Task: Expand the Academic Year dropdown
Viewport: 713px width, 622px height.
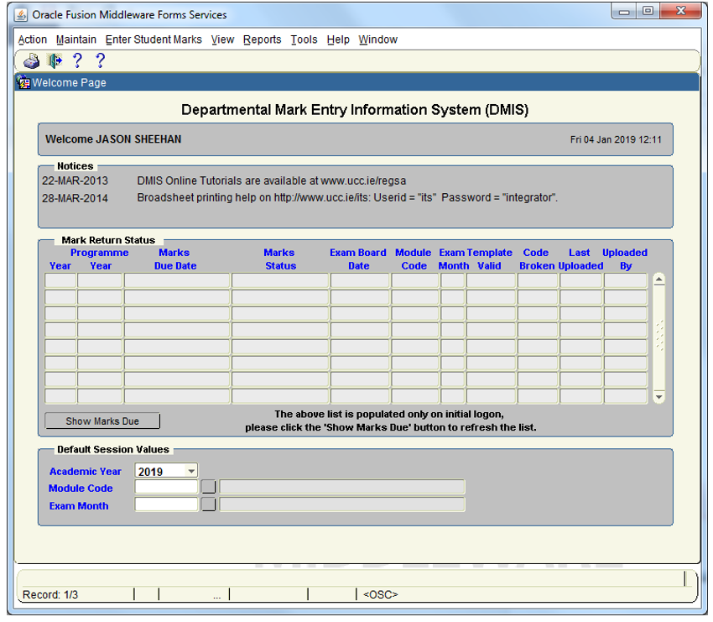Action: (x=191, y=471)
